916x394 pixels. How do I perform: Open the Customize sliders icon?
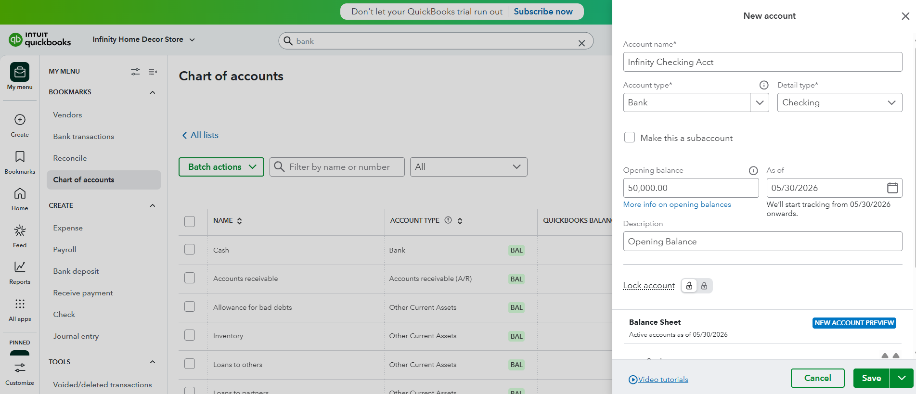click(20, 368)
